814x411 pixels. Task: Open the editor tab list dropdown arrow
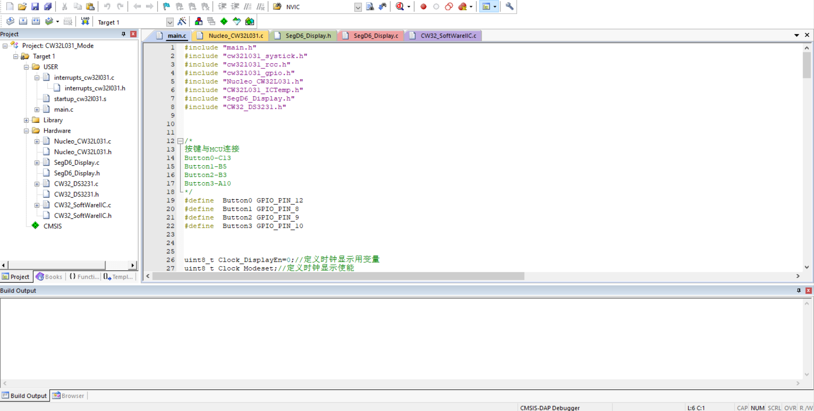[x=797, y=35]
